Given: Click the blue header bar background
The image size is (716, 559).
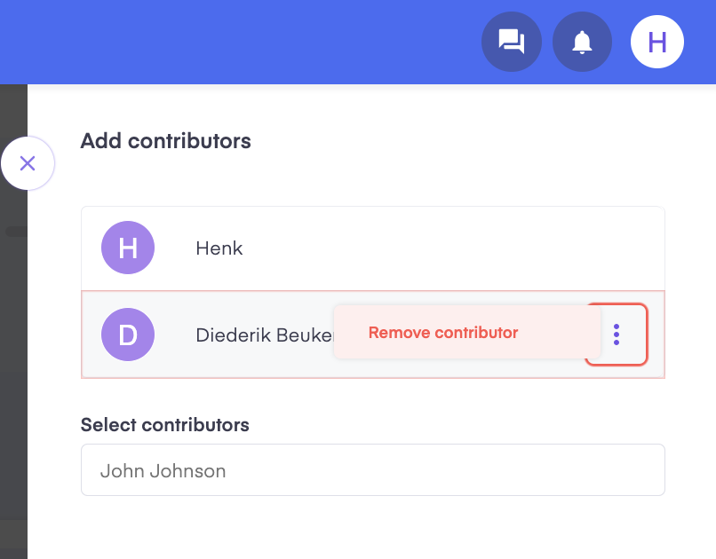Looking at the screenshot, I should [x=237, y=42].
